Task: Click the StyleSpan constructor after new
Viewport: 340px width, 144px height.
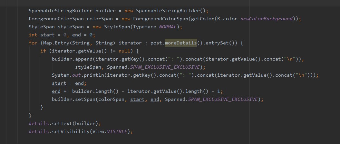Action: coord(117,27)
